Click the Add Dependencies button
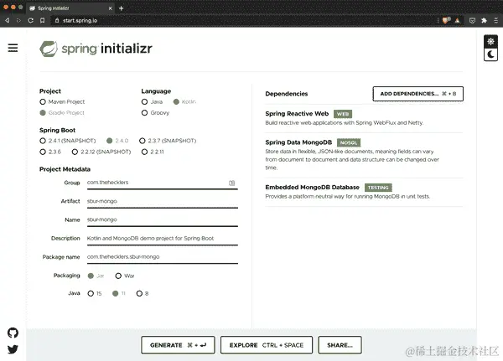Screen dimensions: 503x361 [x=418, y=94]
